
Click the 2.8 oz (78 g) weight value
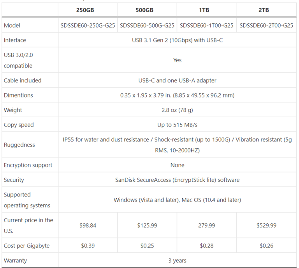tap(177, 110)
